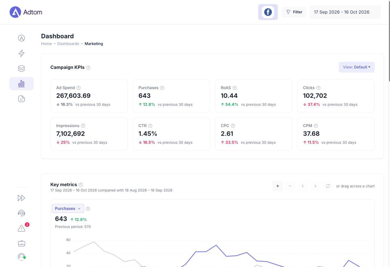Go to Dashboards breadcrumb link

pyautogui.click(x=68, y=44)
